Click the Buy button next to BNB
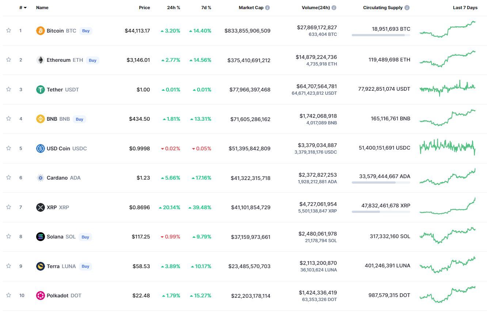This screenshot has height=312, width=487. tap(79, 119)
